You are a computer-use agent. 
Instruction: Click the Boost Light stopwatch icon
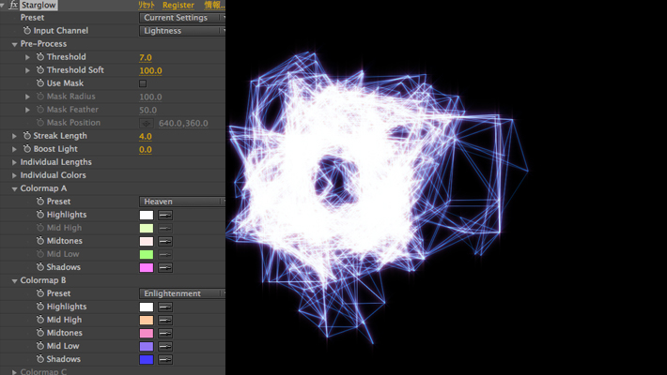coord(27,149)
